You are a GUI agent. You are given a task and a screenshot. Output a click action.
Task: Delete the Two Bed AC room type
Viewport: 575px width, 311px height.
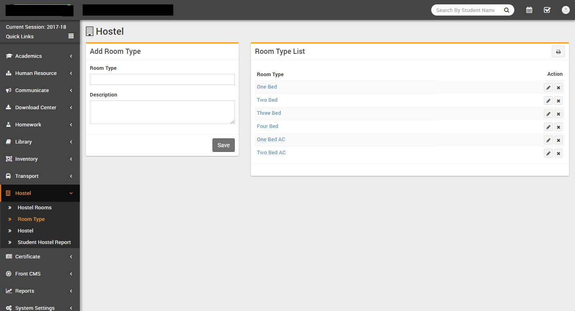click(558, 154)
